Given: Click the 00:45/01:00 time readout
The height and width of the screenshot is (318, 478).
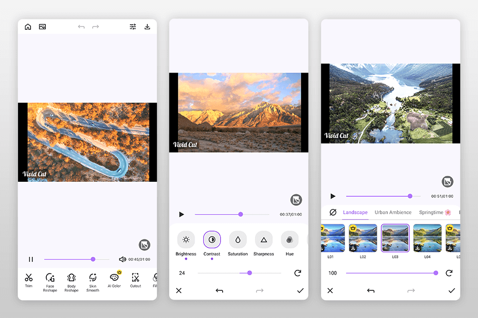Looking at the screenshot, I should [x=139, y=259].
